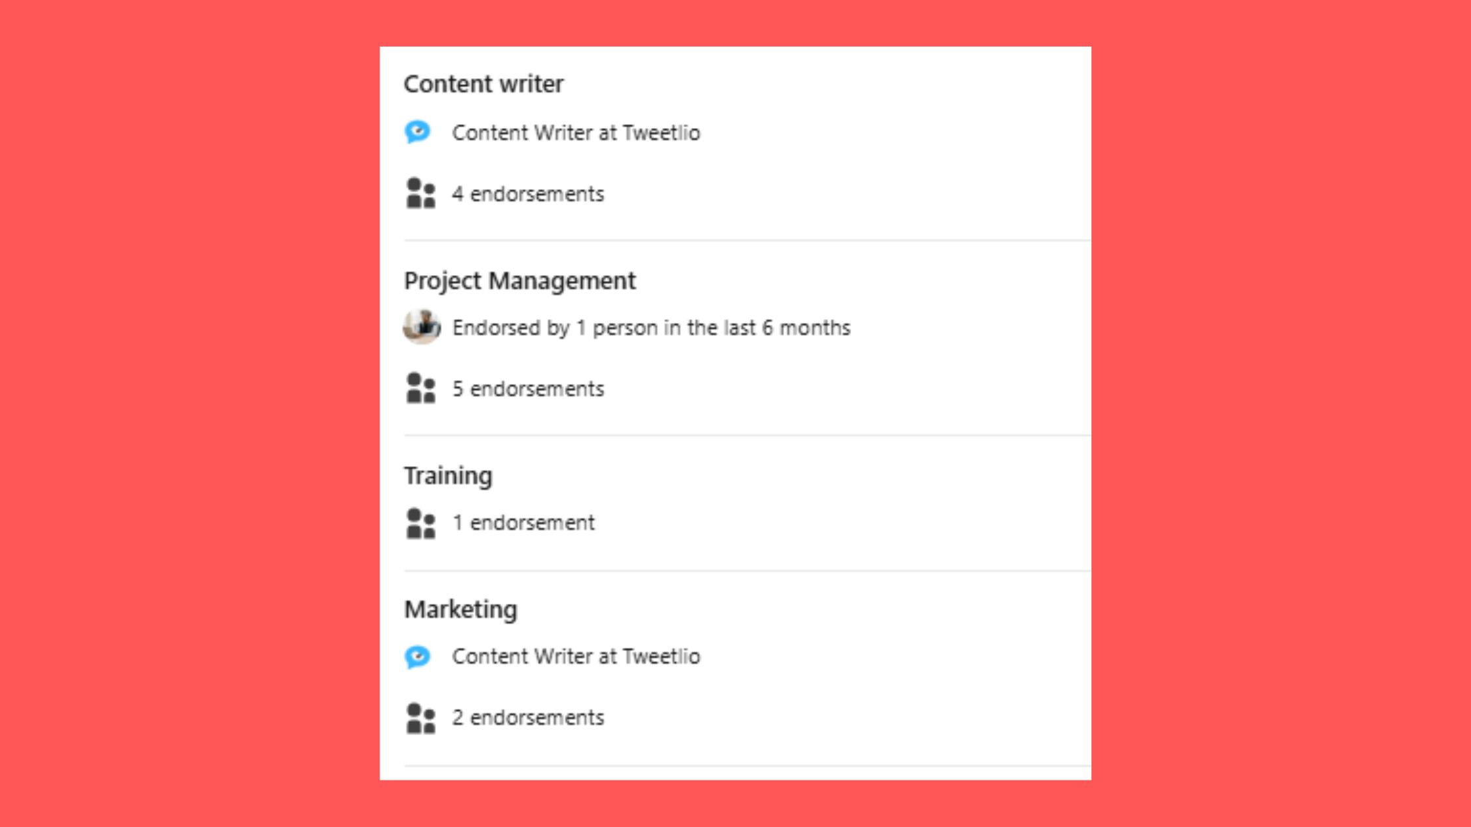Select the people icon under Training skill
The width and height of the screenshot is (1471, 827).
tap(421, 522)
